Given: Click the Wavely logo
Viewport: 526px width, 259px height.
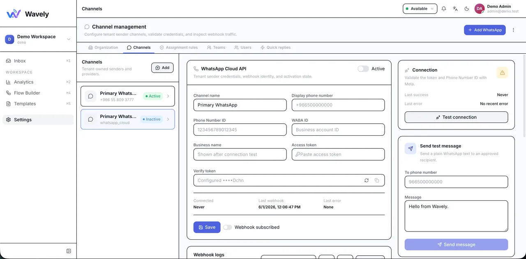Looking at the screenshot, I should [x=28, y=14].
